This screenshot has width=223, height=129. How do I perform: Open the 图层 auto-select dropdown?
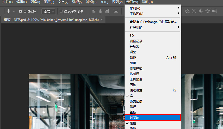point(48,11)
